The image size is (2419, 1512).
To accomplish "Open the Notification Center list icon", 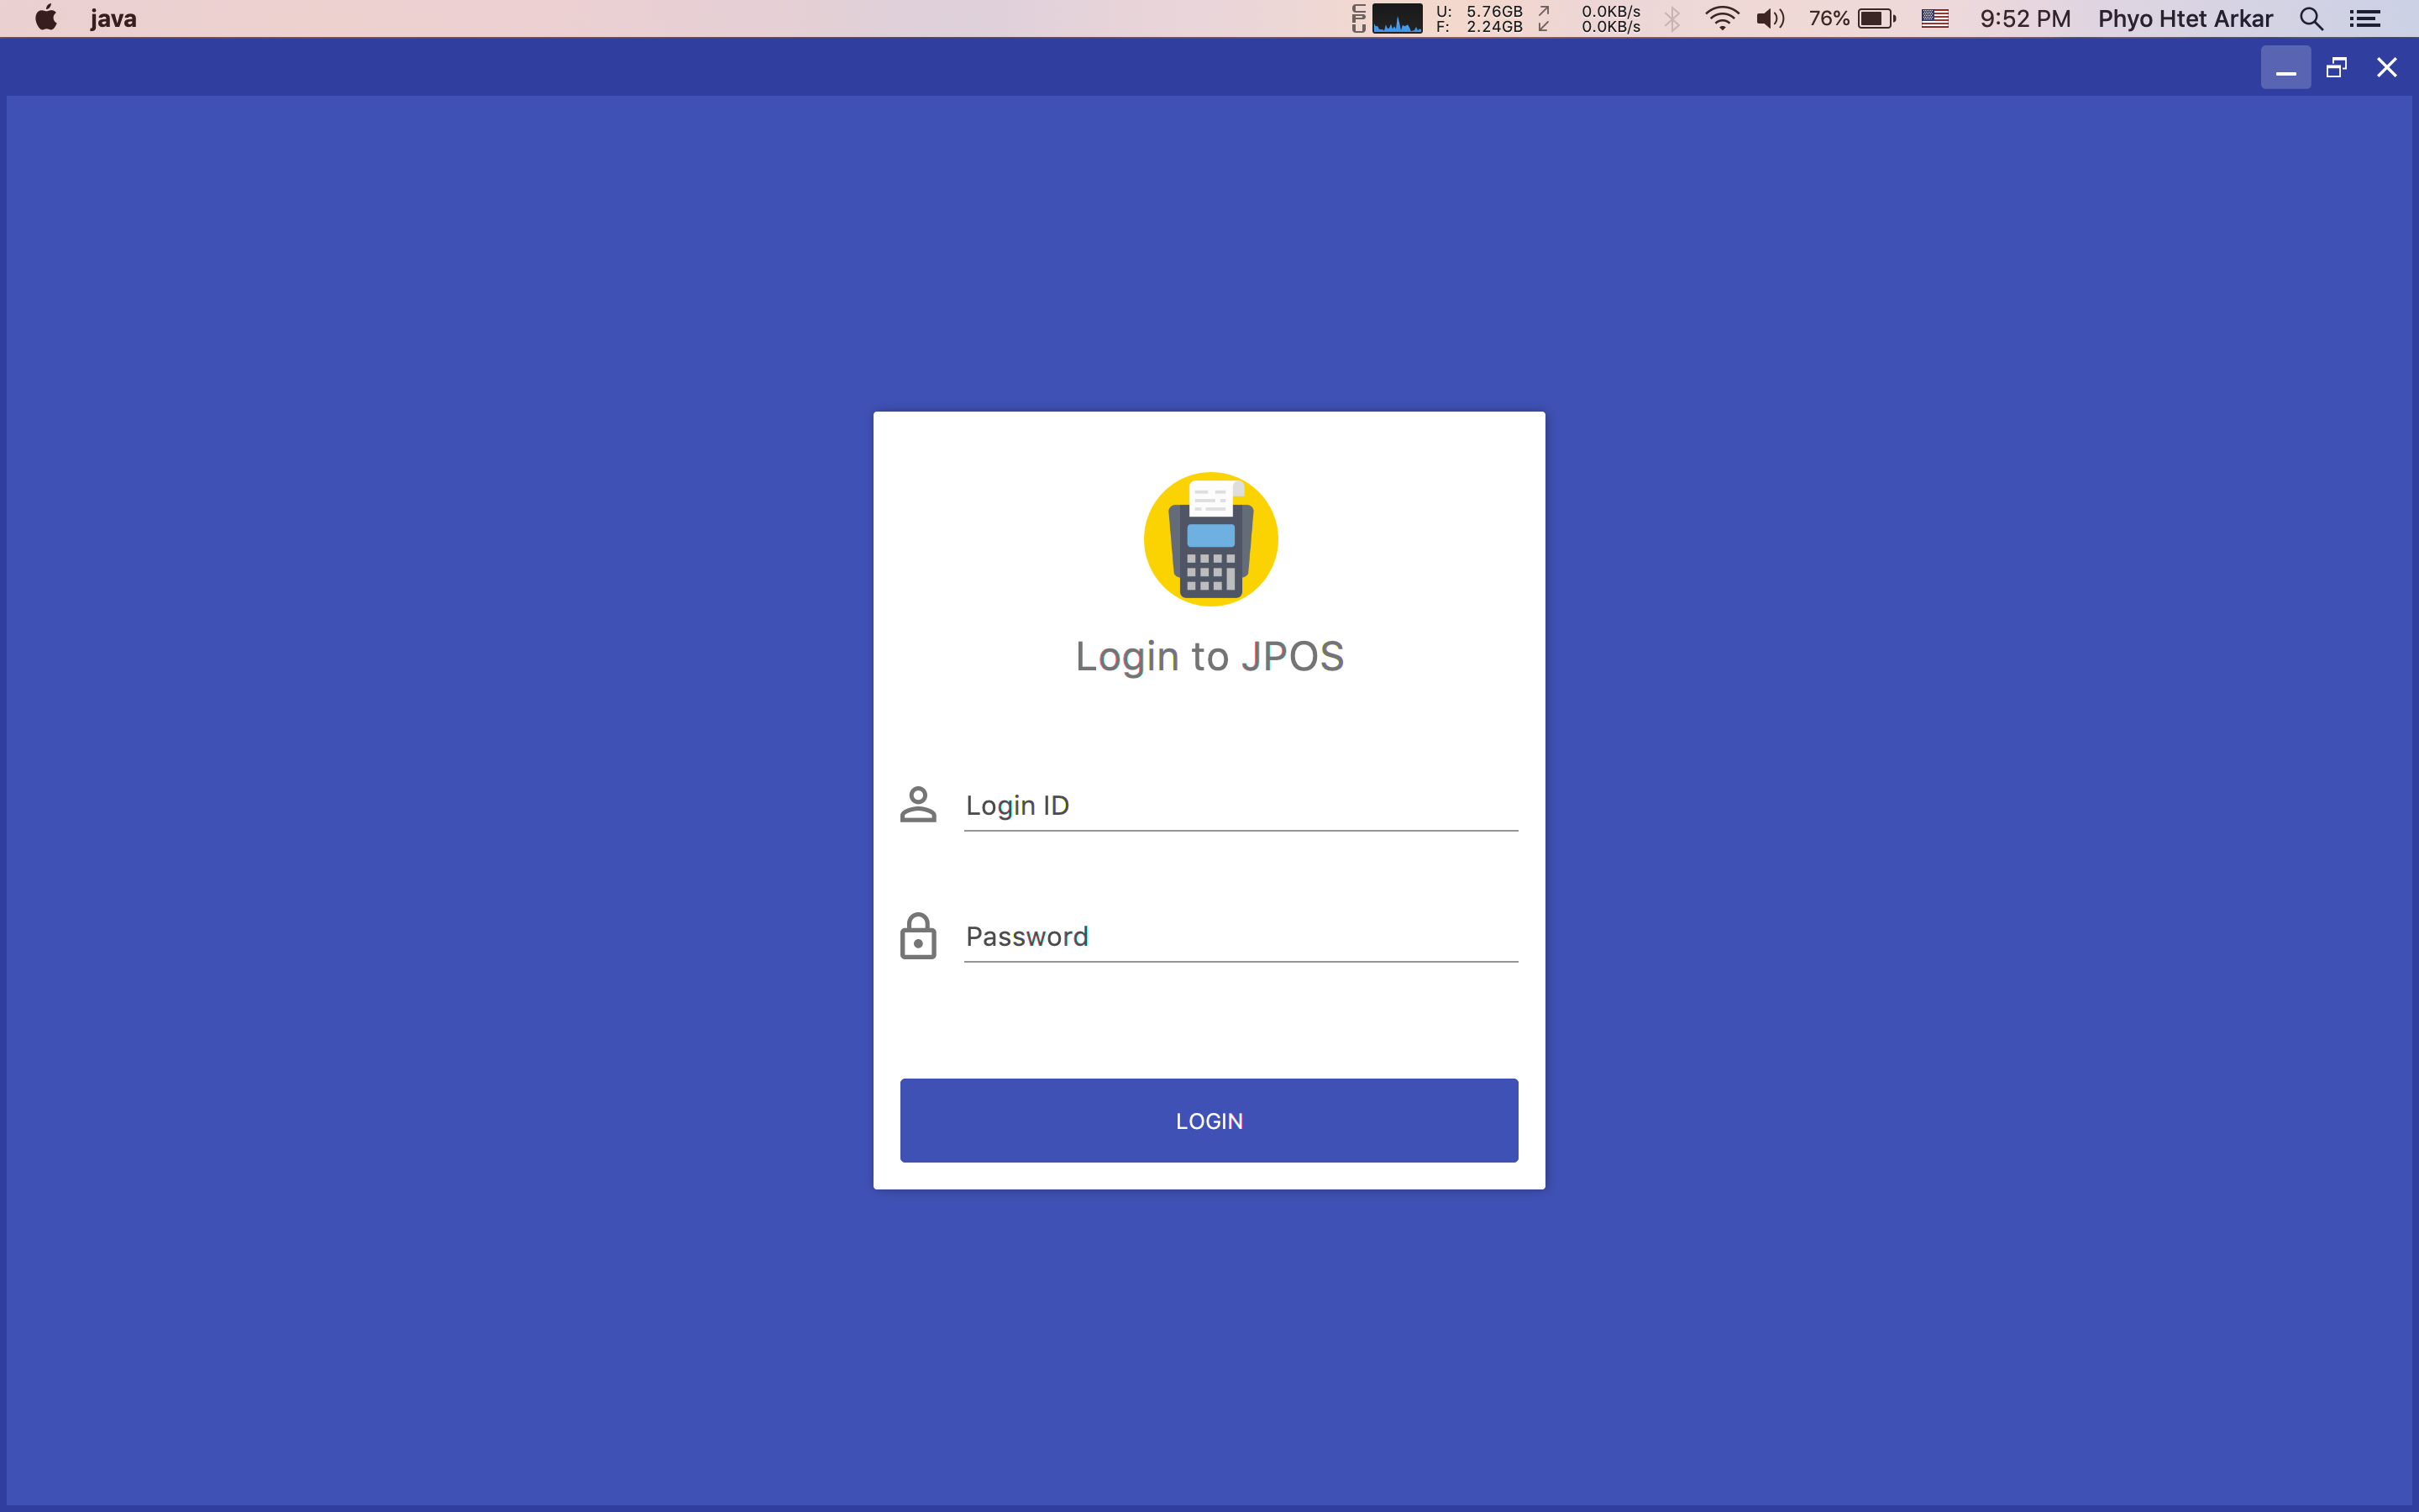I will (x=2365, y=18).
